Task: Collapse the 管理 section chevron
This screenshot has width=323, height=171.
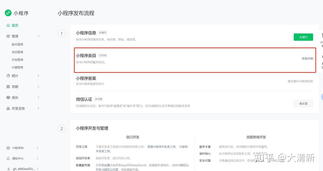Action: (x=38, y=36)
